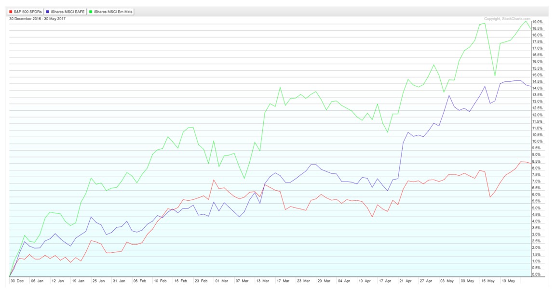The width and height of the screenshot is (555, 300).
Task: Click the 10.0% label on the percent axis
Action: (537, 142)
